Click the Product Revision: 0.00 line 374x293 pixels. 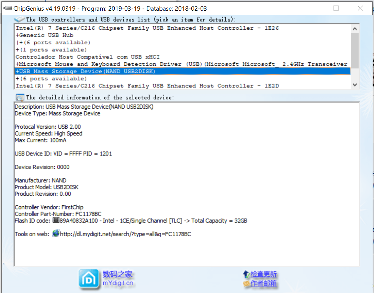(x=43, y=194)
